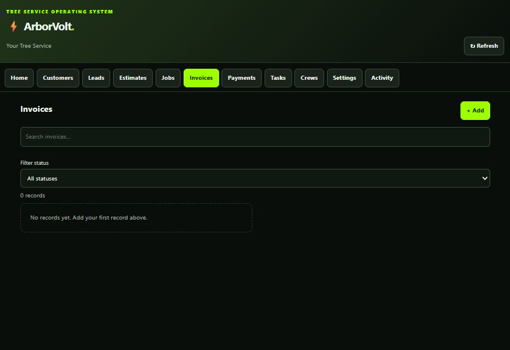Click the 'Tree Service Operating System' tagline
This screenshot has height=350, width=510.
[x=59, y=12]
